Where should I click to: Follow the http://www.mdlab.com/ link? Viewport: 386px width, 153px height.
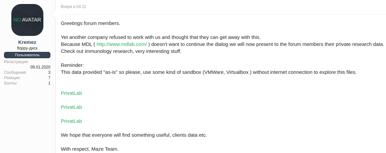click(121, 44)
